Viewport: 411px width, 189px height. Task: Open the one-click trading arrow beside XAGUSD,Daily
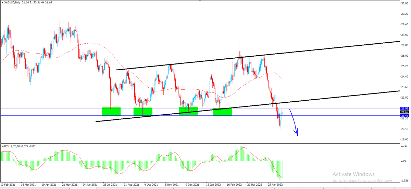pos(2,3)
